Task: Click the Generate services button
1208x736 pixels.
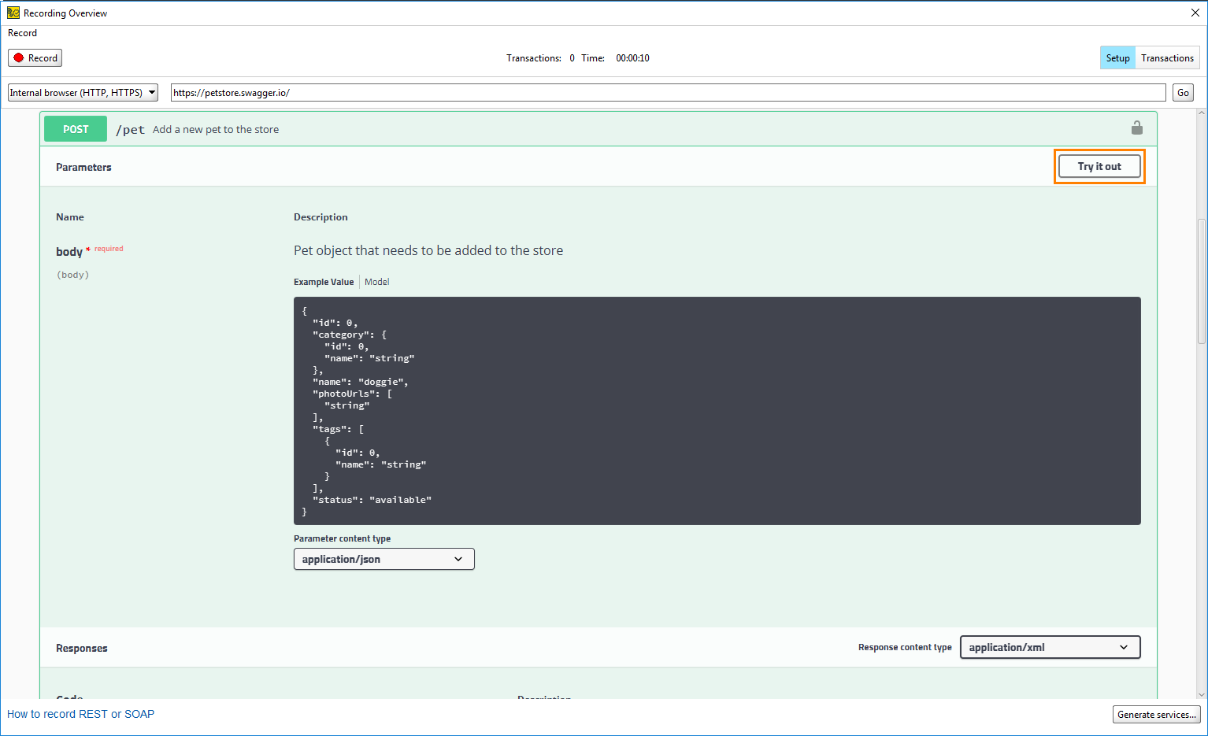Action: pos(1156,714)
